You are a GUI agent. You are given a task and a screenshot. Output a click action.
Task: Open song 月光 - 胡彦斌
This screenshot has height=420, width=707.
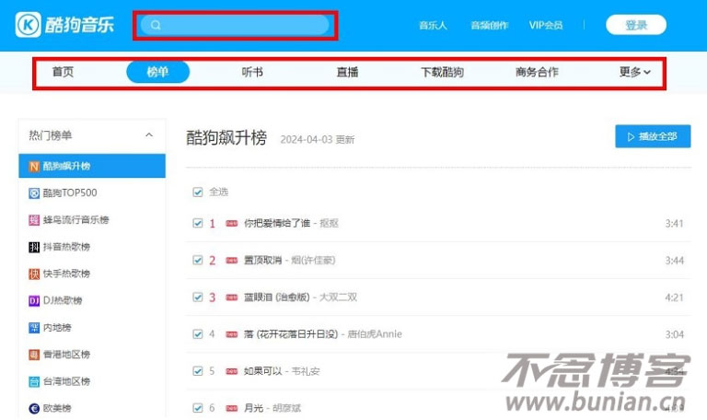click(272, 408)
